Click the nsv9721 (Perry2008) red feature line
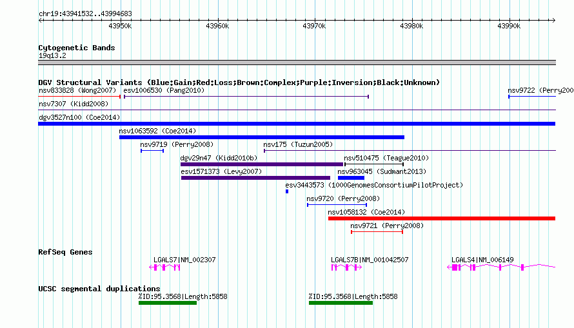 (x=377, y=232)
